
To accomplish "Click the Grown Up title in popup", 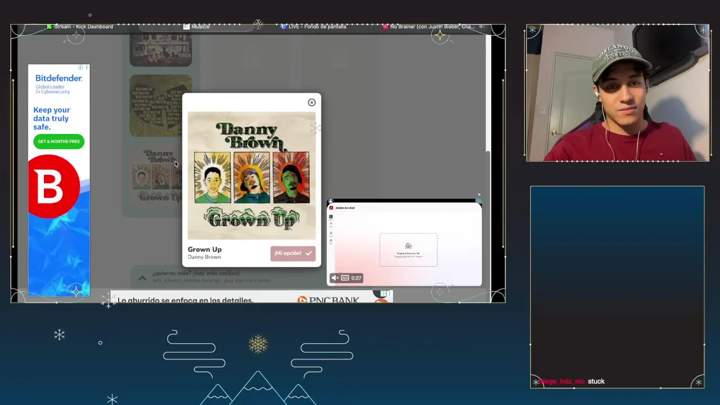I will point(205,249).
